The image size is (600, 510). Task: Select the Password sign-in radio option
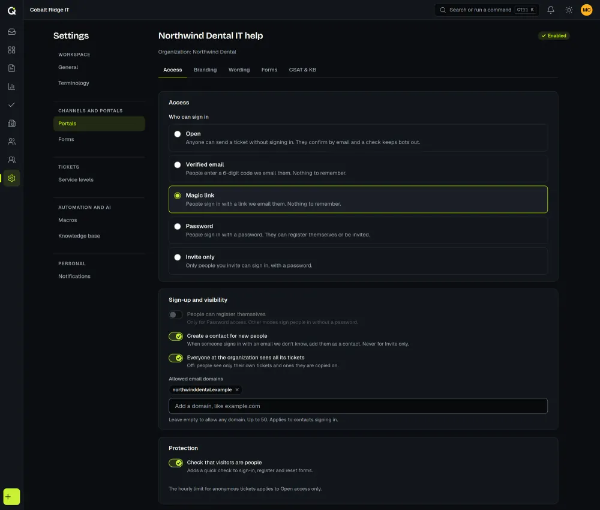178,226
